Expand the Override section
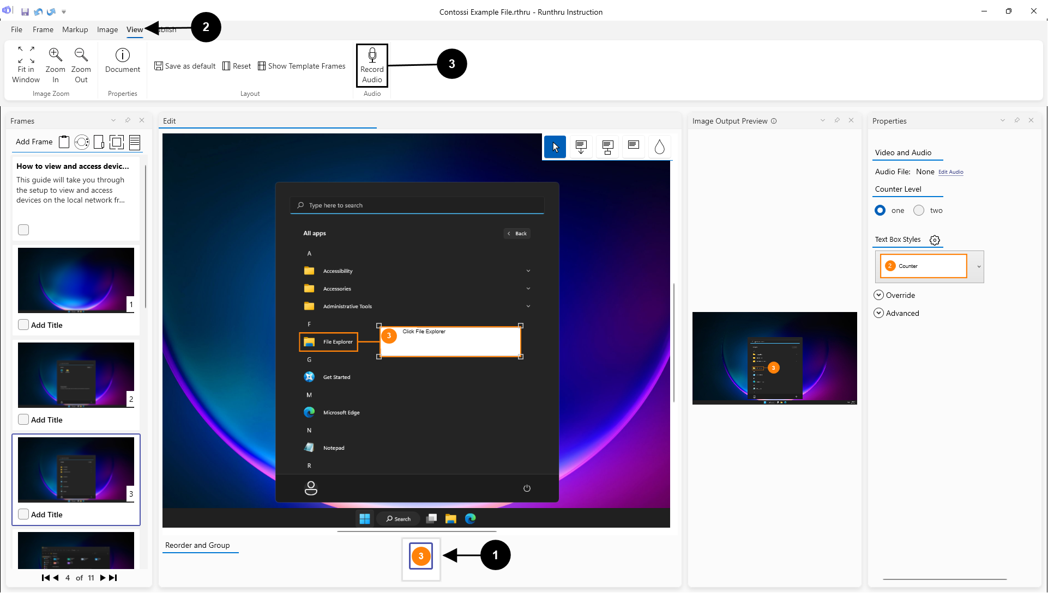The width and height of the screenshot is (1048, 593). (878, 295)
